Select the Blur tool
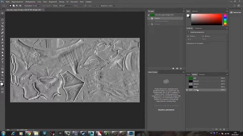243x136 pixels. (2, 53)
